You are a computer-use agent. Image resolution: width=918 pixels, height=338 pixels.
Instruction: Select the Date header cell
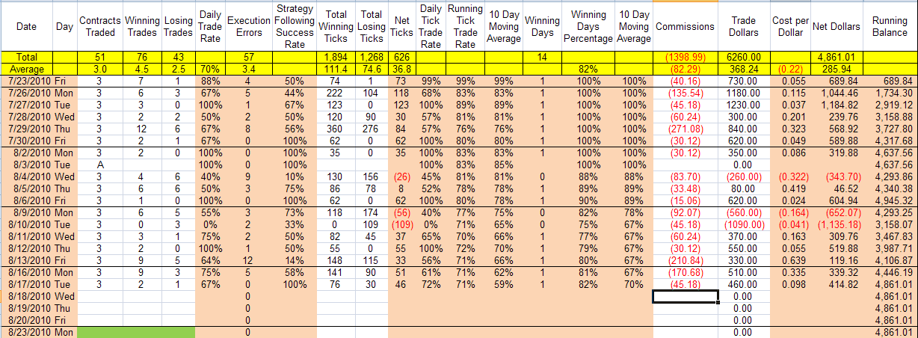pos(26,26)
